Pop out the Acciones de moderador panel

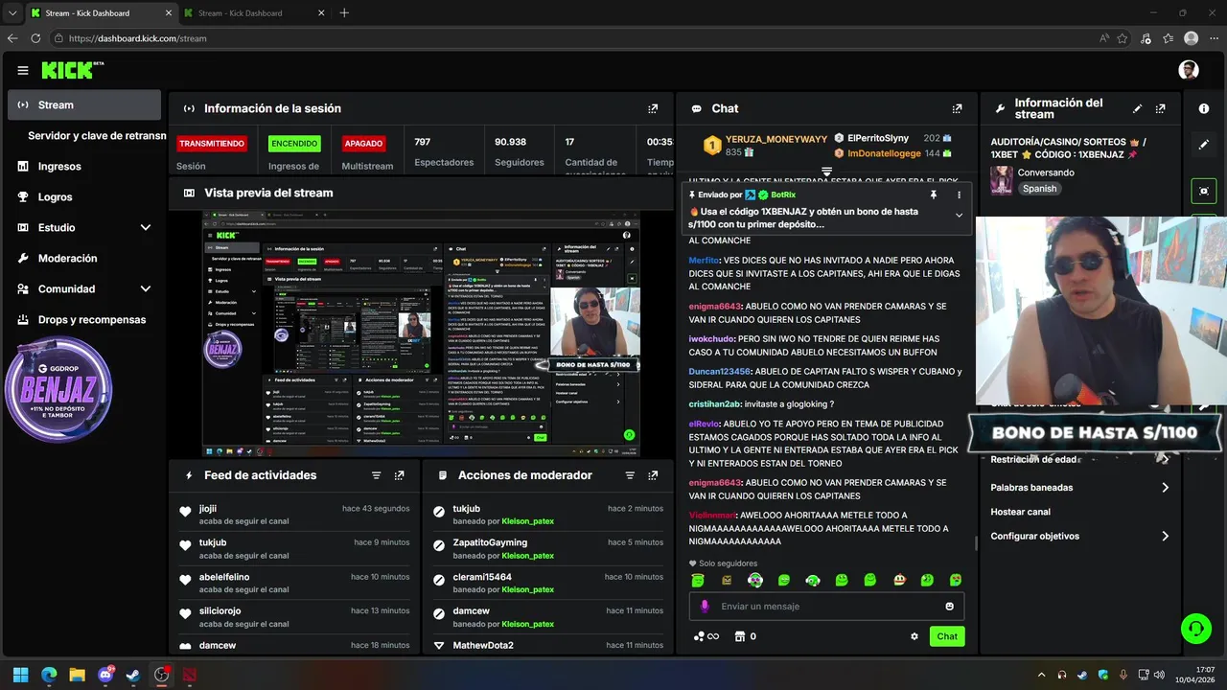(653, 475)
